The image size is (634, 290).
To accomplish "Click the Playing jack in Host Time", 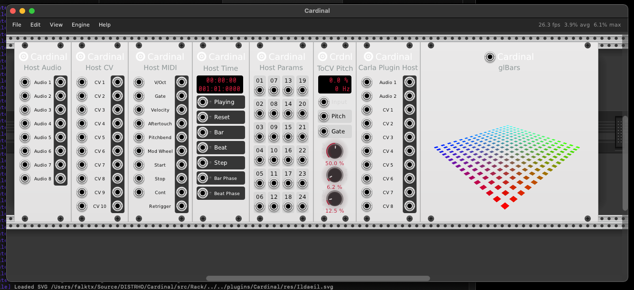I will click(x=203, y=102).
